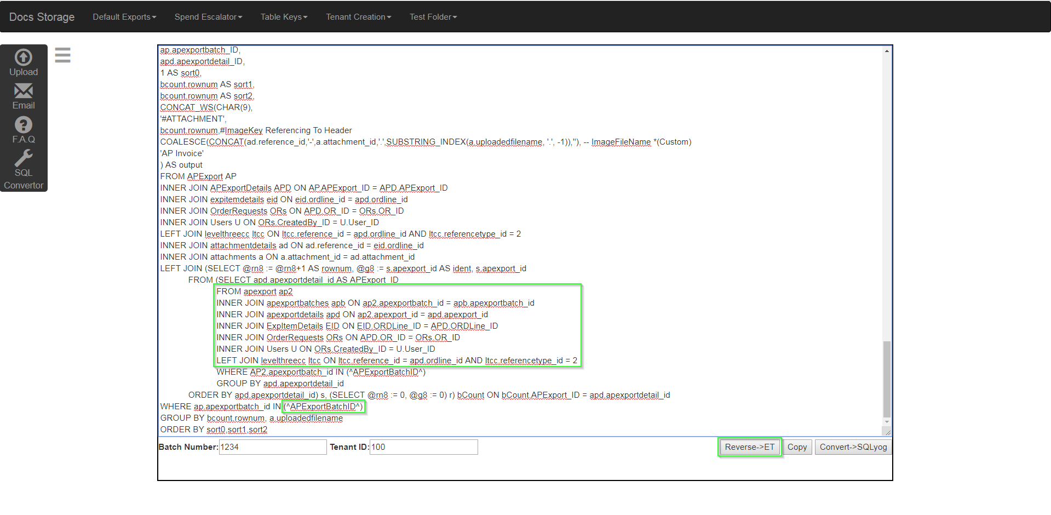The image size is (1051, 515).
Task: Click "bcount.rownum AS sort1," line
Action: tap(207, 84)
